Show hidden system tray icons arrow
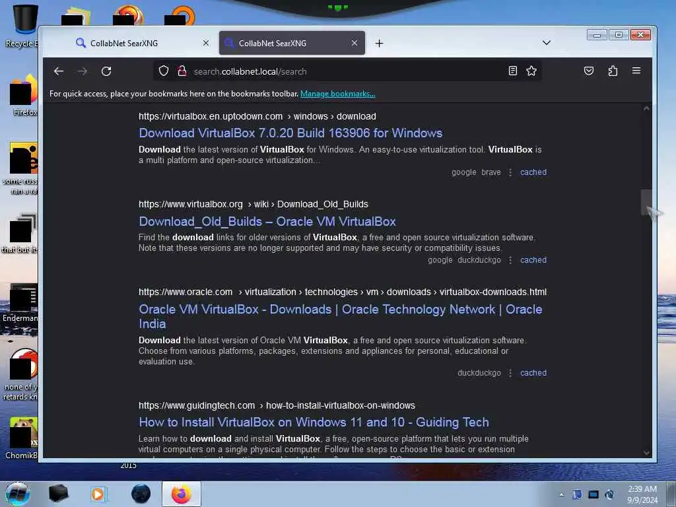Screen dimensions: 676x507 561,494
